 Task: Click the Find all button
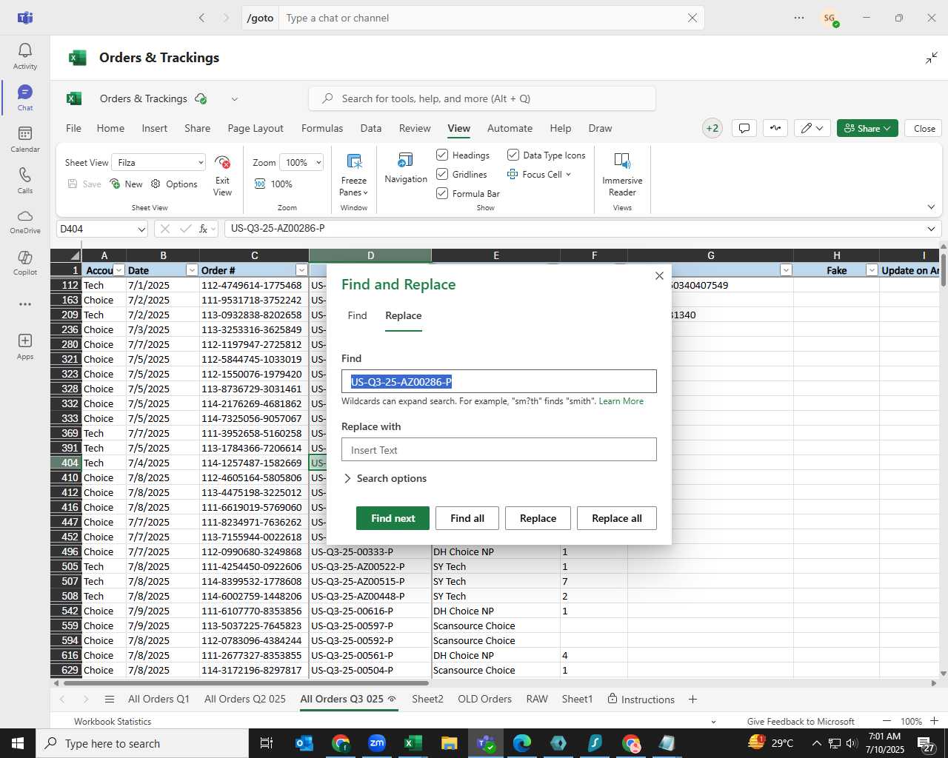[467, 518]
